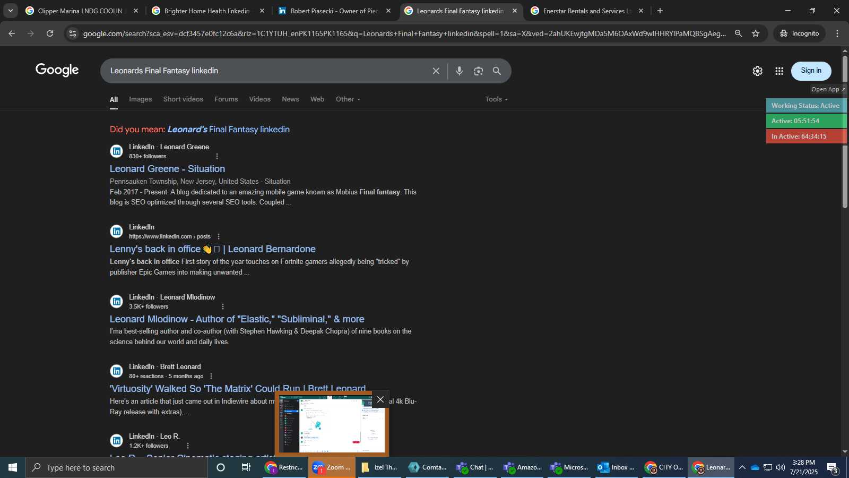Open Task View on taskbar
849x478 pixels.
(246, 467)
